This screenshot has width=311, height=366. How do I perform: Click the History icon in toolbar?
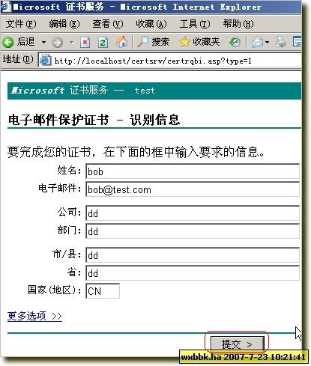click(235, 42)
